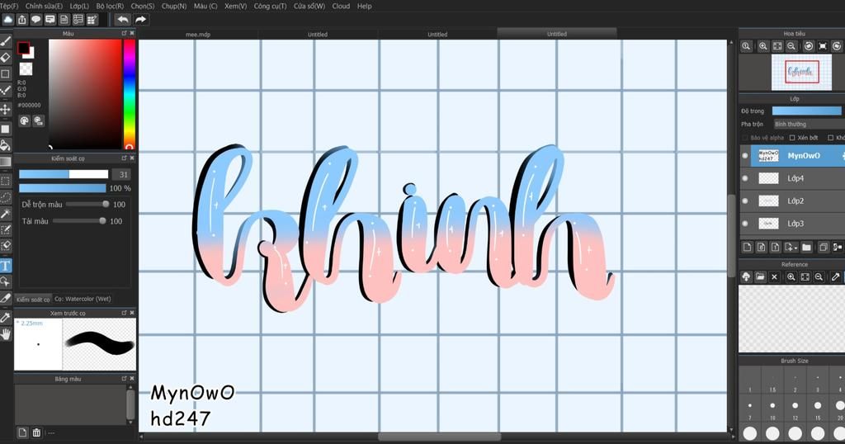Zoom in on the Navigator panel
Screen dimensions: 845x444
763,46
